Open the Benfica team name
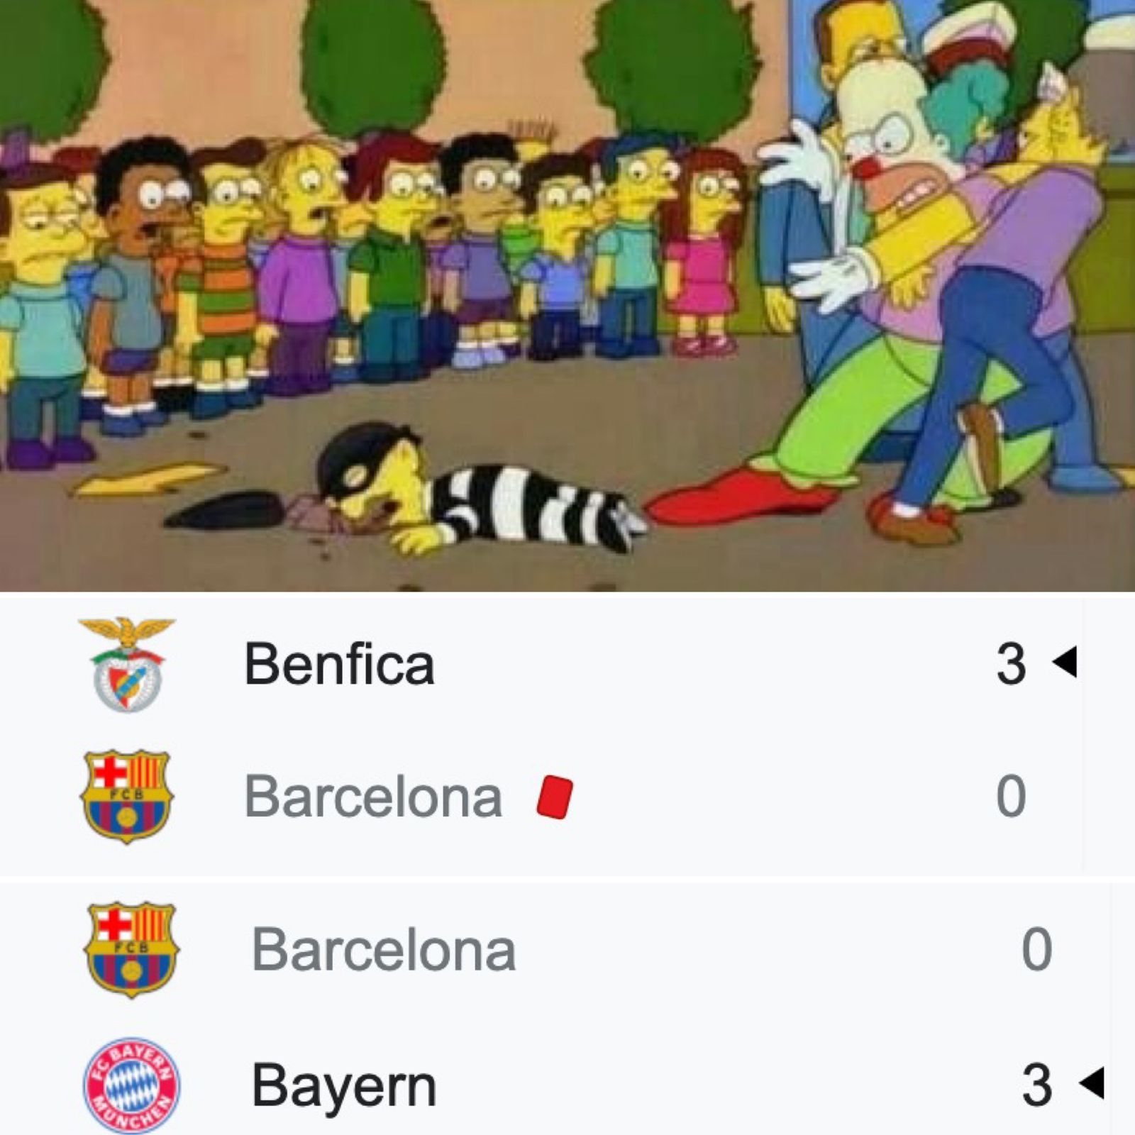Viewport: 1135px width, 1135px height. 339,664
